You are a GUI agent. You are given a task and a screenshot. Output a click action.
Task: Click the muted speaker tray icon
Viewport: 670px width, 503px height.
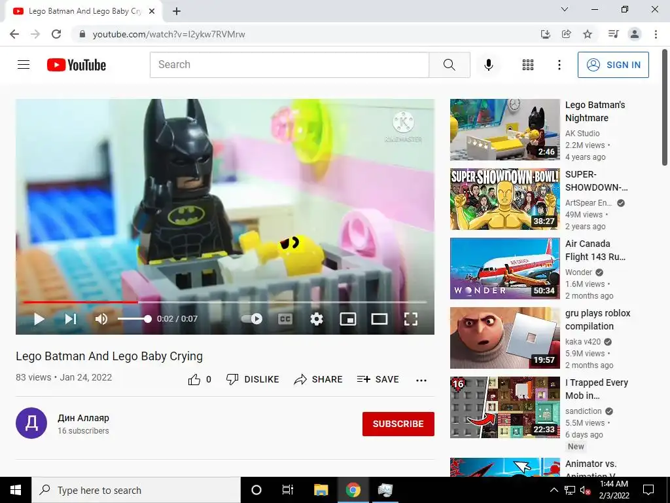tap(585, 491)
